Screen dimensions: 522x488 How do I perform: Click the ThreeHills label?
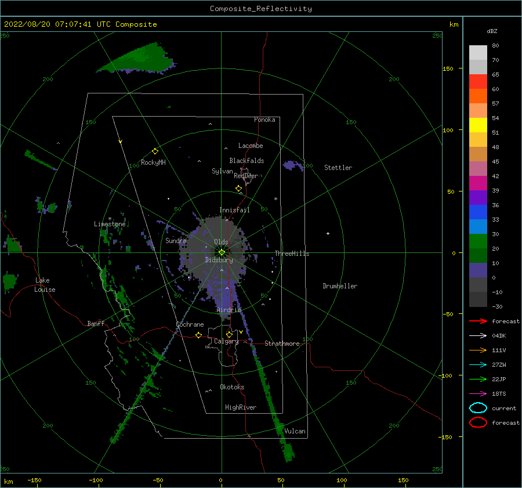[292, 254]
